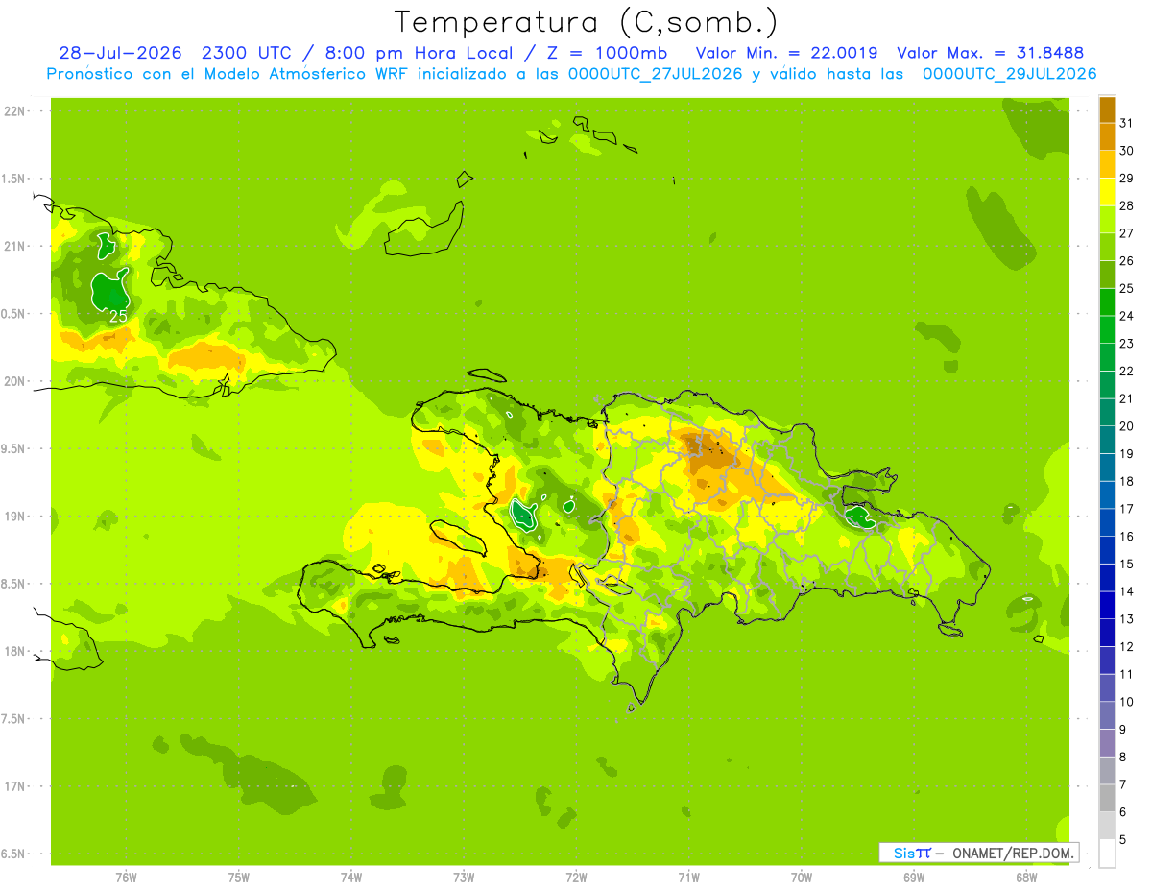The height and width of the screenshot is (890, 1152).
Task: Click the 'ONAMET/REP.DOM.' credit label
Action: click(x=1014, y=853)
